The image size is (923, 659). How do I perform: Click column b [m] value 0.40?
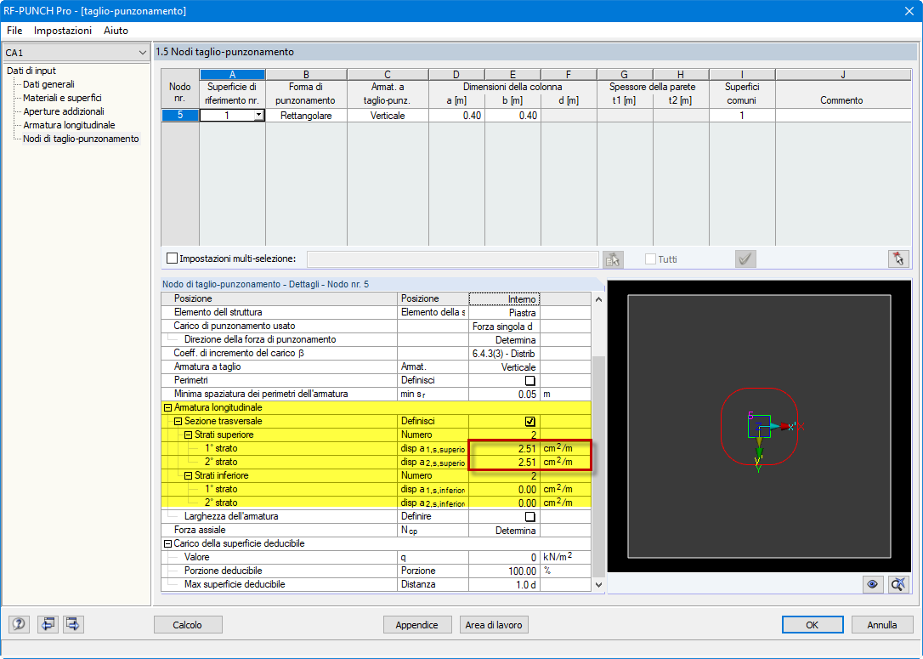tap(512, 116)
